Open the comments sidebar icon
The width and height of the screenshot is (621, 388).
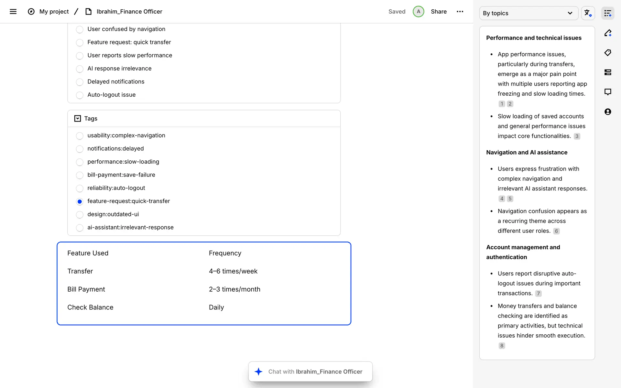point(608,92)
